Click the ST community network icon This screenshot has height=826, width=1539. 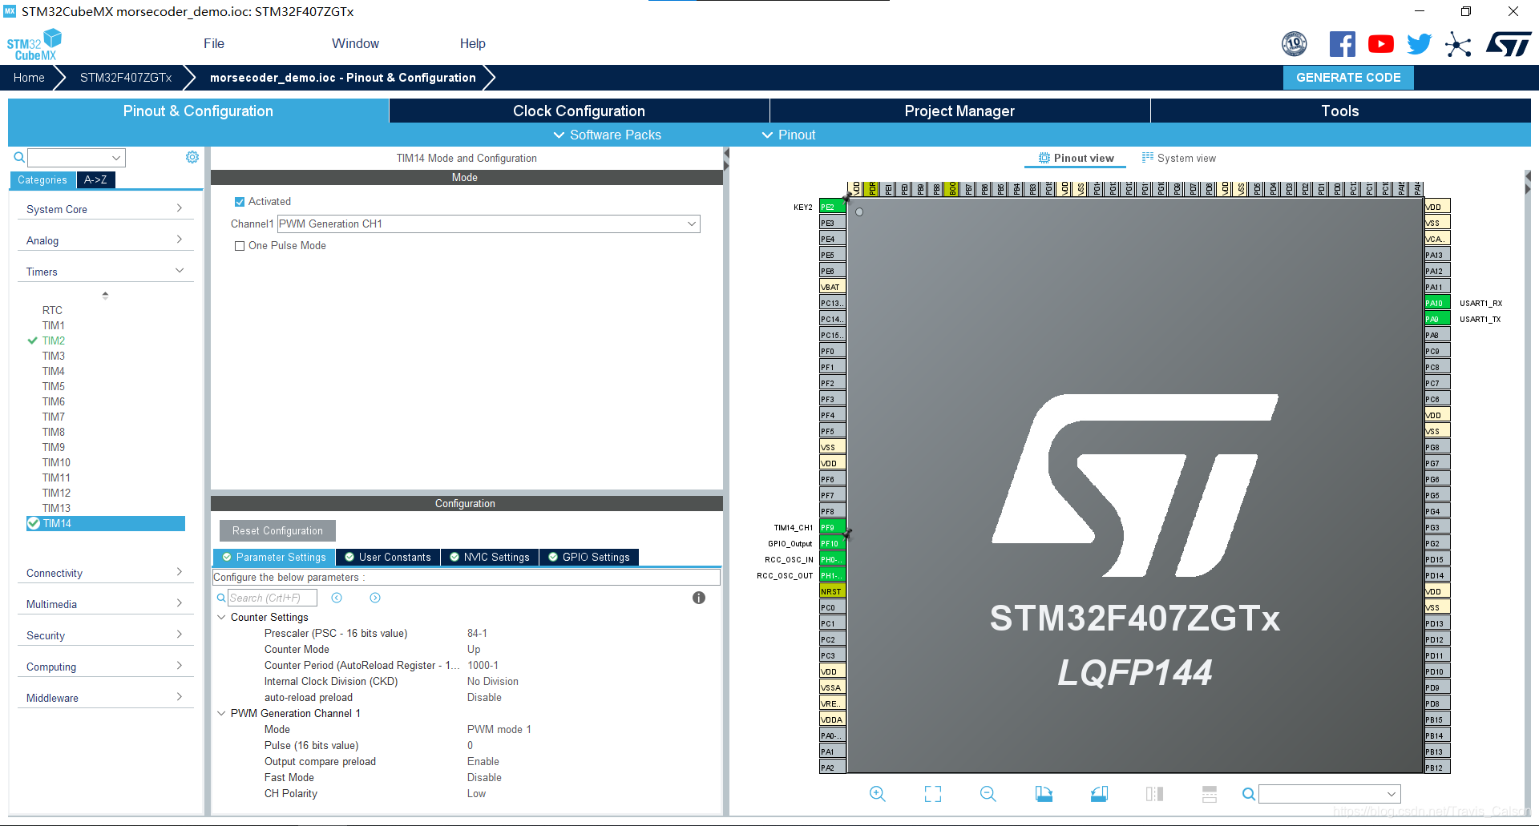1458,44
